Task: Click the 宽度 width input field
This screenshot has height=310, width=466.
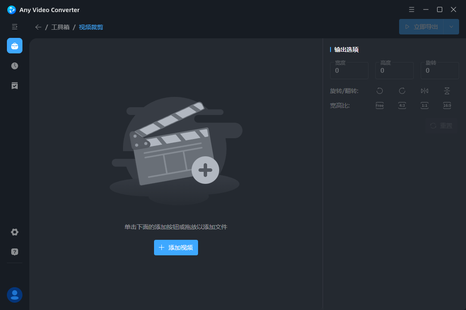Action: (x=349, y=71)
